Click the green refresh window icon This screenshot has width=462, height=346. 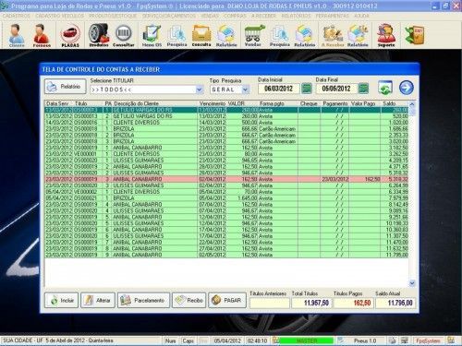[385, 88]
